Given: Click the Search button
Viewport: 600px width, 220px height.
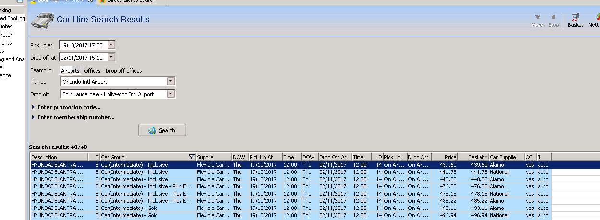Looking at the screenshot, I should (162, 130).
